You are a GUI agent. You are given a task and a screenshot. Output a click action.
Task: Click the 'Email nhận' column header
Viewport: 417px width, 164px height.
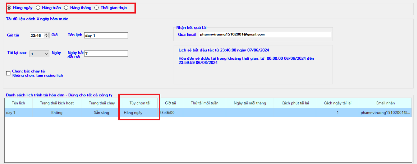tap(385, 103)
